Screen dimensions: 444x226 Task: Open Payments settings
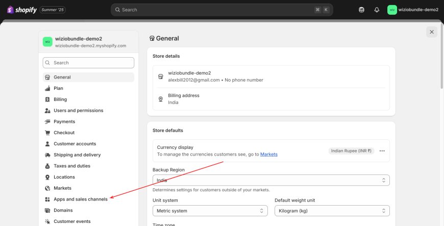[88, 121]
